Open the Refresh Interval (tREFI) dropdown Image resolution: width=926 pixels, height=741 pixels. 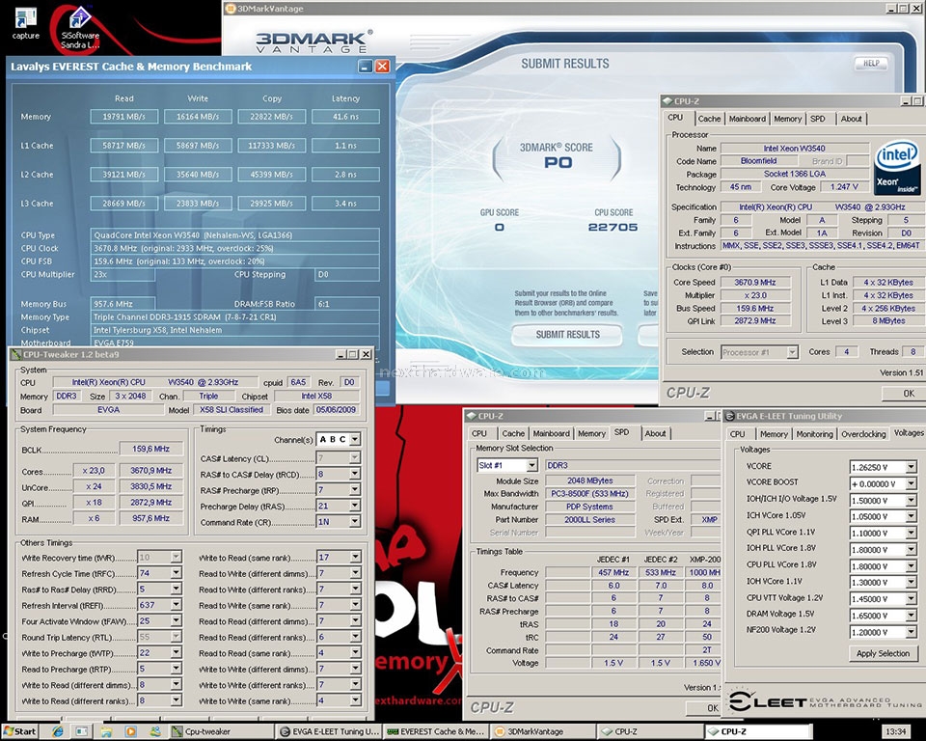[176, 605]
